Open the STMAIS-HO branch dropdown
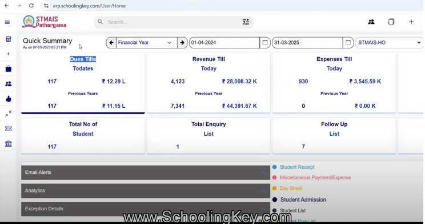 [389, 43]
